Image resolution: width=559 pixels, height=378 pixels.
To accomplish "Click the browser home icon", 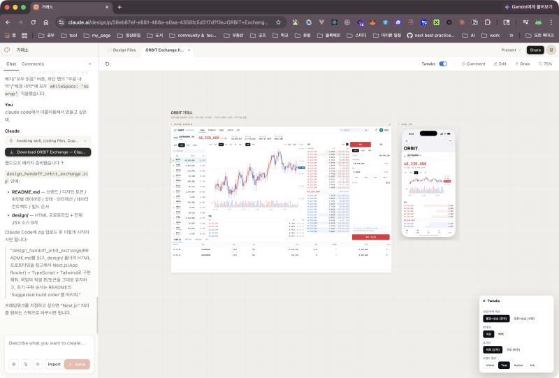I will (46, 22).
